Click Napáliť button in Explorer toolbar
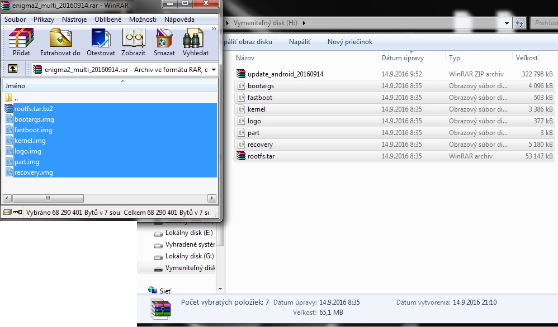 pyautogui.click(x=300, y=42)
